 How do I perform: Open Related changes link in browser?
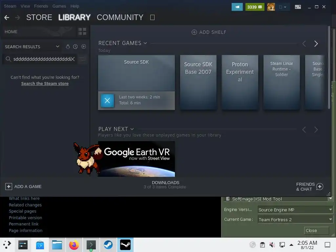[25, 205]
